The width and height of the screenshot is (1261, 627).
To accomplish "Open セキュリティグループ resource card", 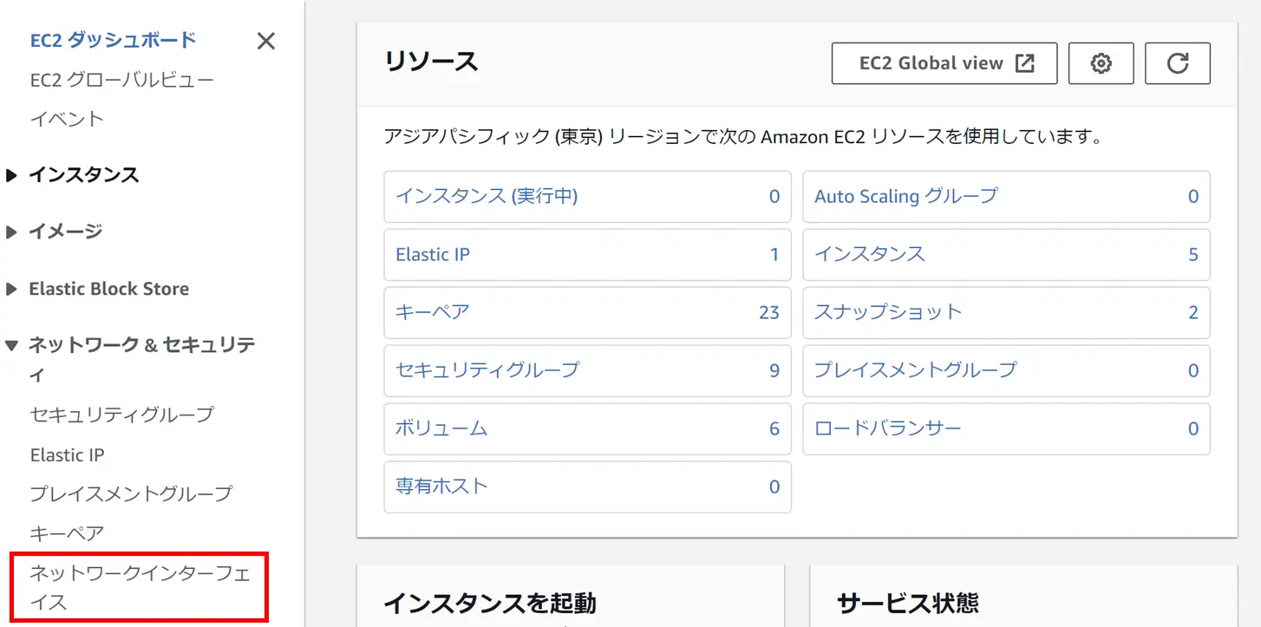I will (x=587, y=370).
